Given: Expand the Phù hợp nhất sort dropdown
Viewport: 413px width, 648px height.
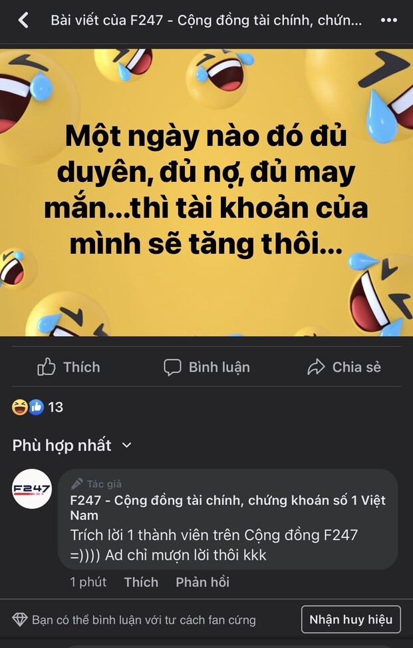Looking at the screenshot, I should 72,445.
